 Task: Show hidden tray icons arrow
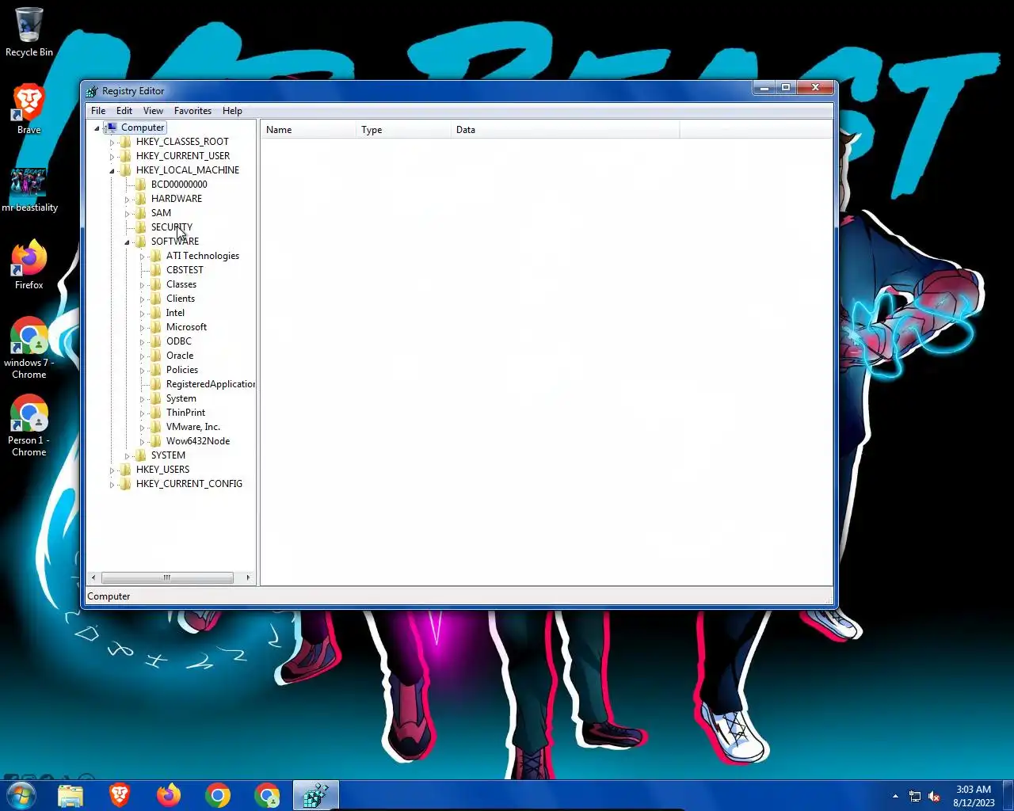pyautogui.click(x=895, y=796)
